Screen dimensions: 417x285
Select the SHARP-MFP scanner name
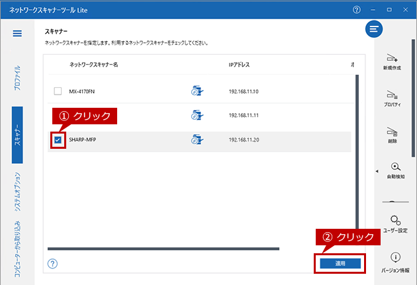tap(83, 140)
